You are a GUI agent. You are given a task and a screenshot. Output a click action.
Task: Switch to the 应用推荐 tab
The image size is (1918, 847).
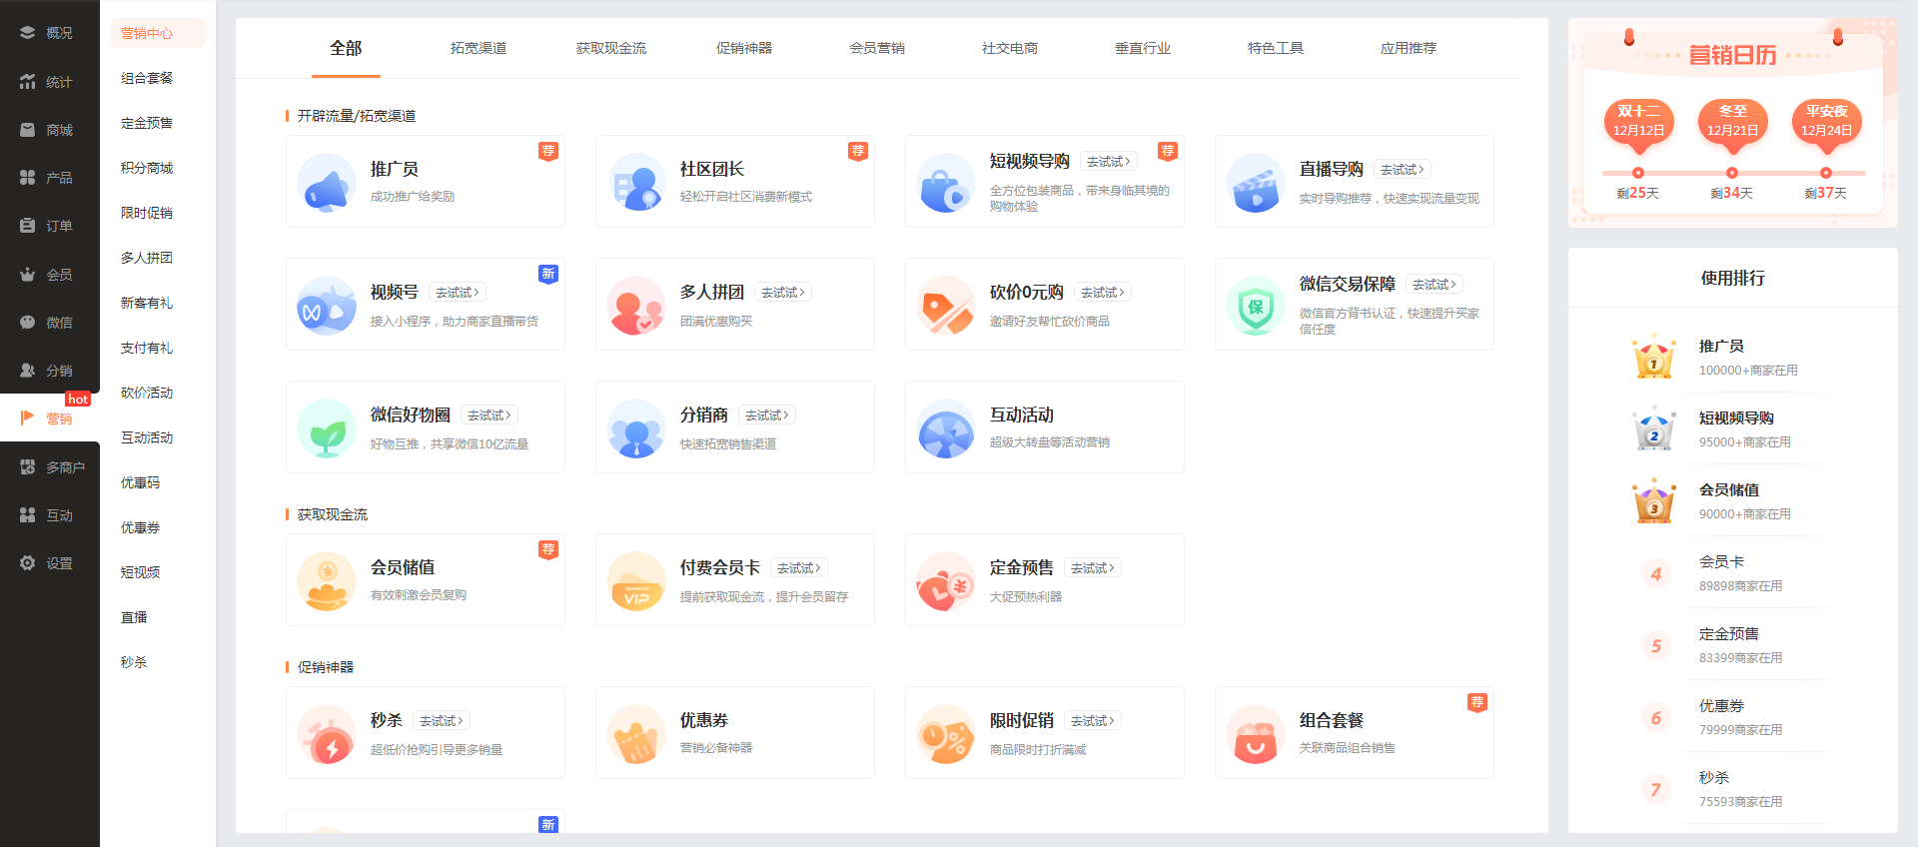1409,48
